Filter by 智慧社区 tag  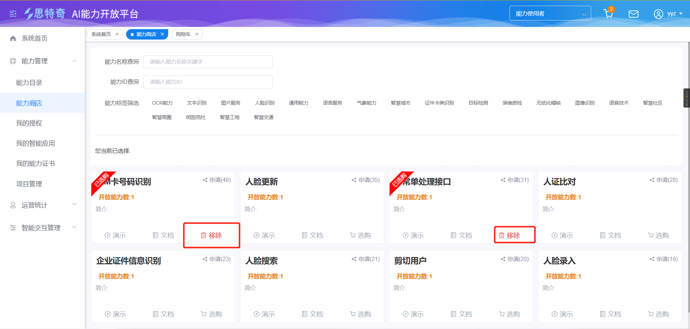653,103
